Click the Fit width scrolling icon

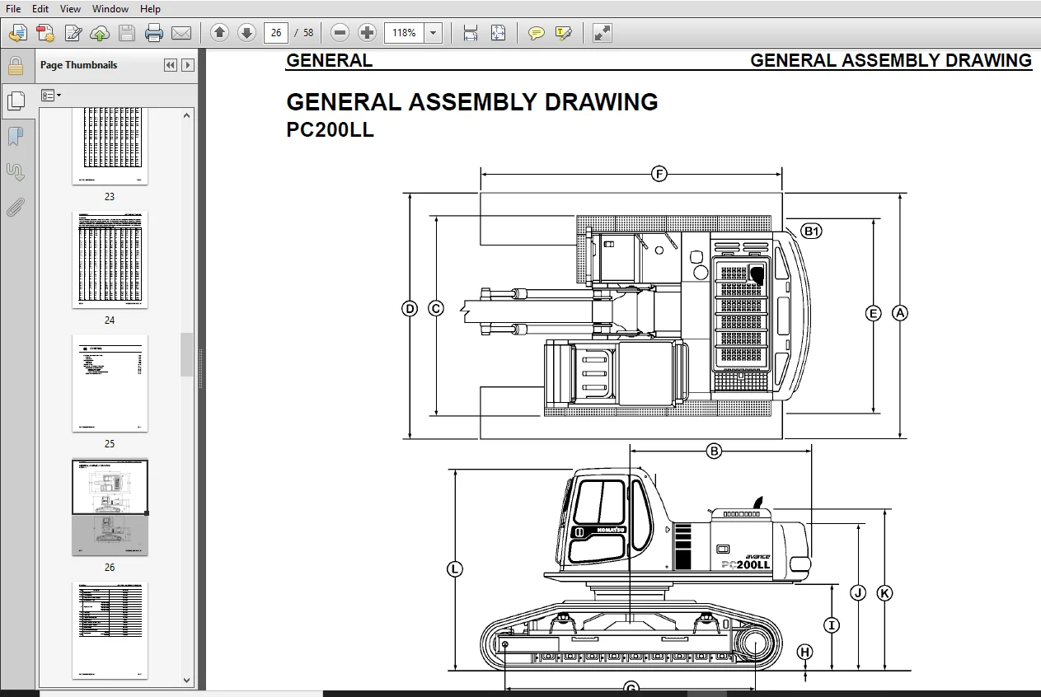pos(471,33)
